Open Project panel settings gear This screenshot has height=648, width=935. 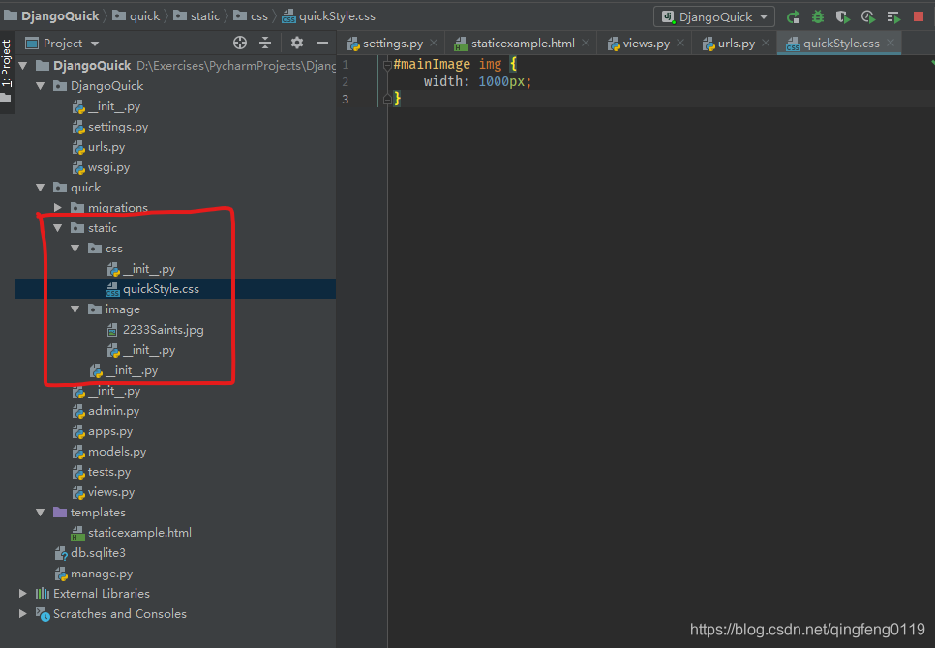pyautogui.click(x=297, y=43)
